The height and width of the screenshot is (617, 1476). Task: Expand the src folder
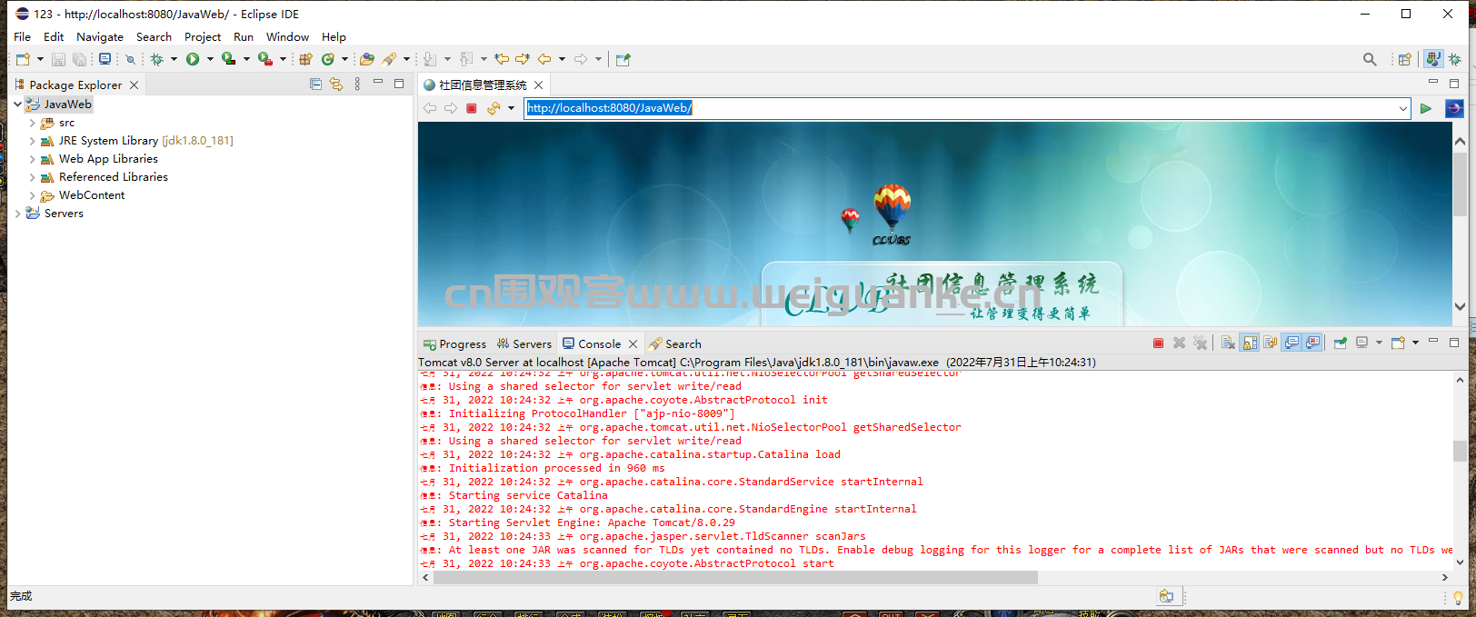[32, 123]
